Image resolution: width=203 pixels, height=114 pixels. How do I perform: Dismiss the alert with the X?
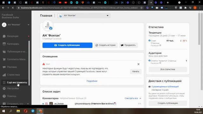click(138, 64)
